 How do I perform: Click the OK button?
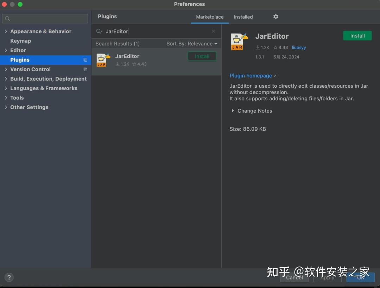pyautogui.click(x=361, y=277)
